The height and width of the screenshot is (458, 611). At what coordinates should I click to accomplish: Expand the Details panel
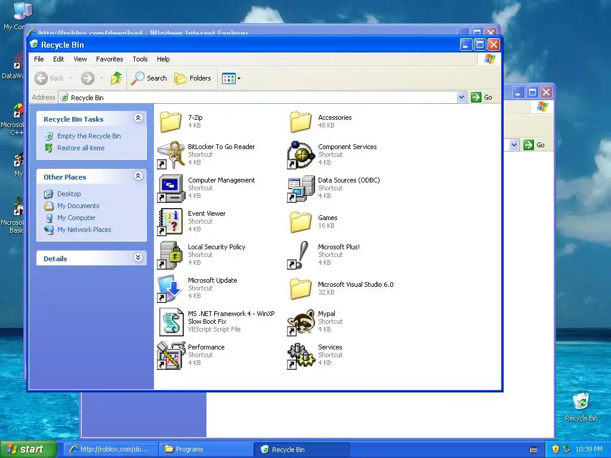tap(138, 258)
